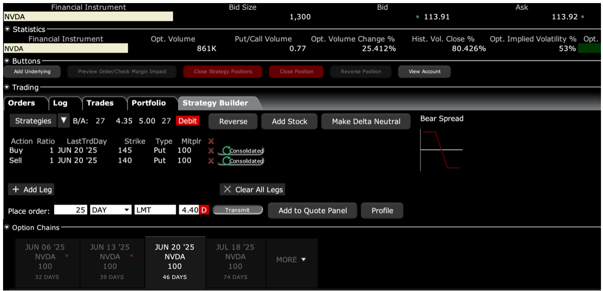Click the Bear Spread payoff diagram
603x291 pixels.
(440, 149)
